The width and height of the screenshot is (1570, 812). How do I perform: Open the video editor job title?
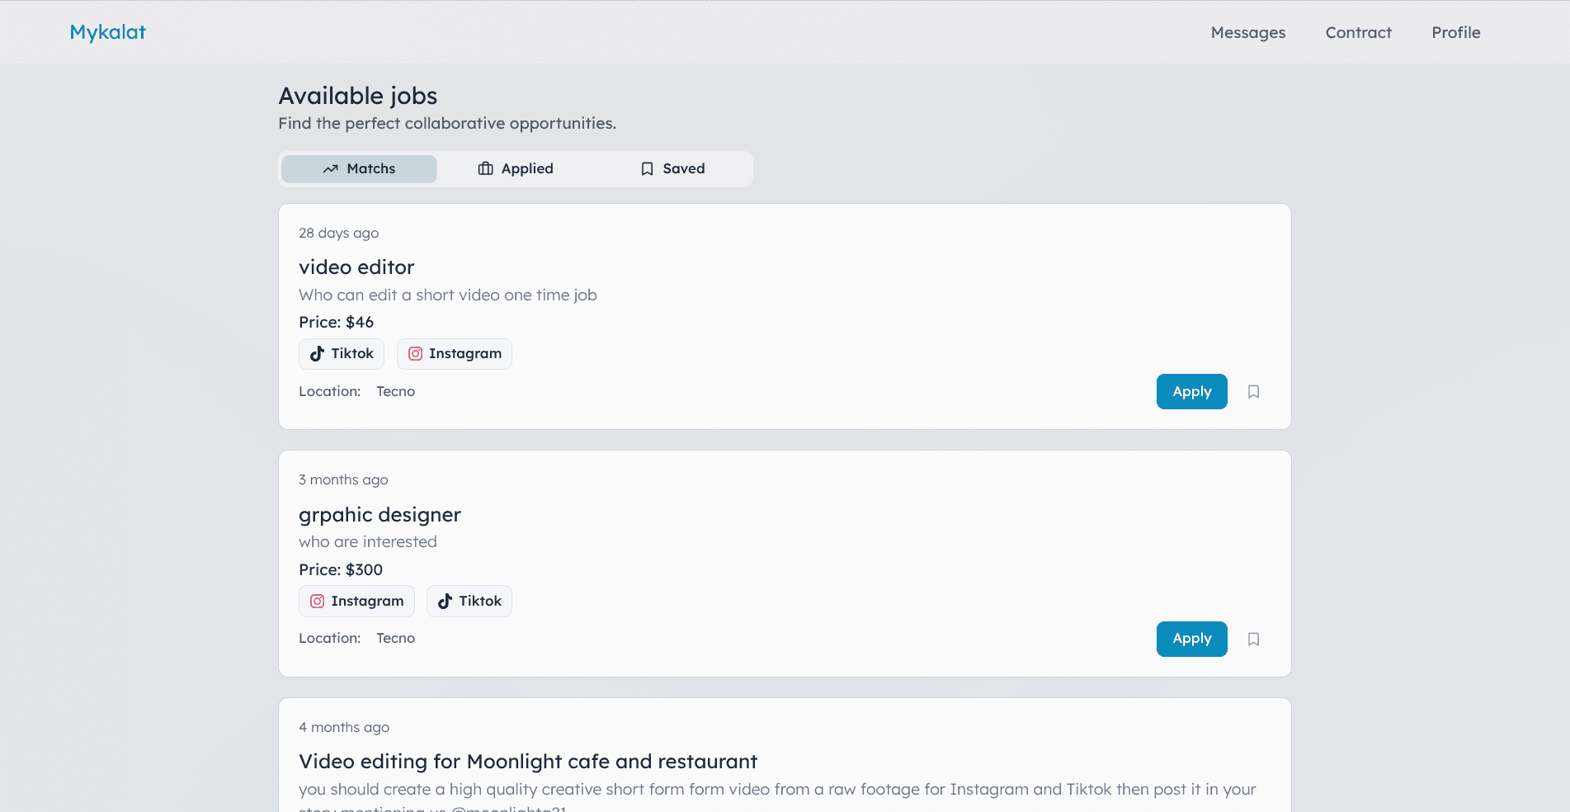[356, 267]
